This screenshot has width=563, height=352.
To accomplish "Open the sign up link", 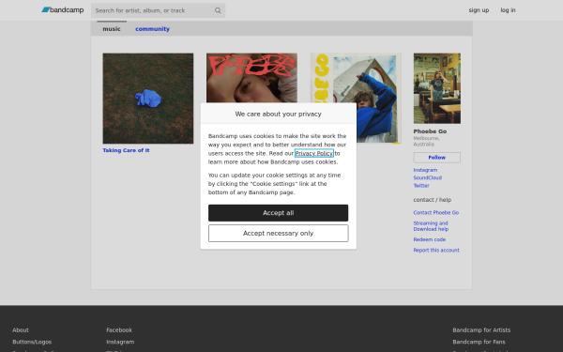I will point(479,10).
